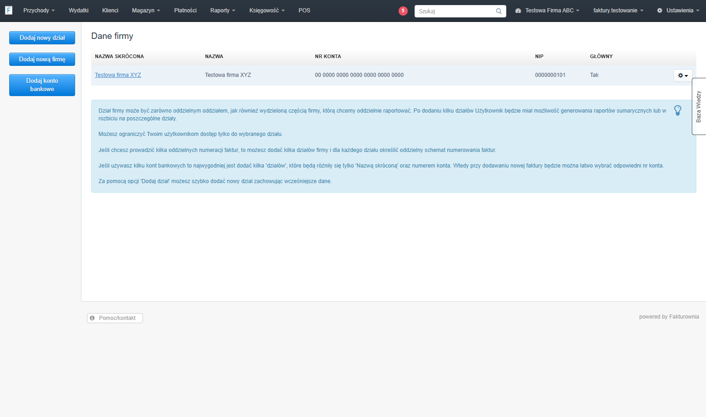Select Płatności in the navigation bar

pos(185,11)
